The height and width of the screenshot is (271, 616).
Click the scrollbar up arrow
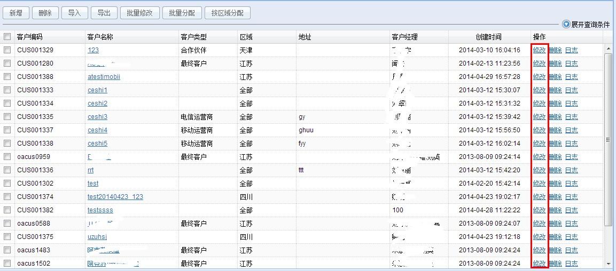608,49
